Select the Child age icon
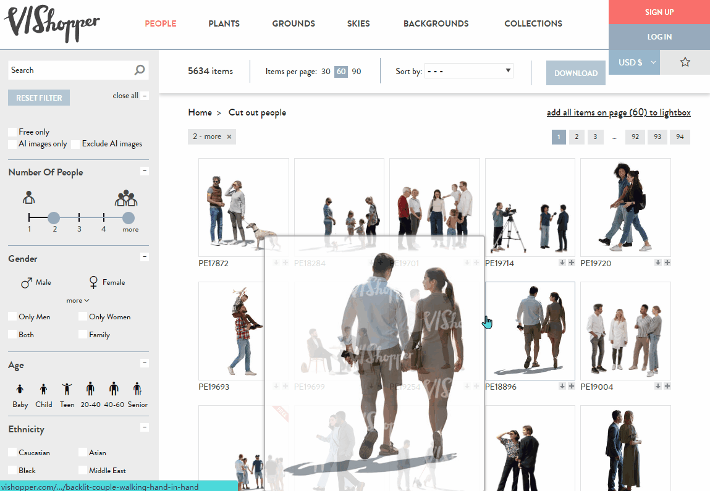This screenshot has height=491, width=710. click(x=43, y=388)
